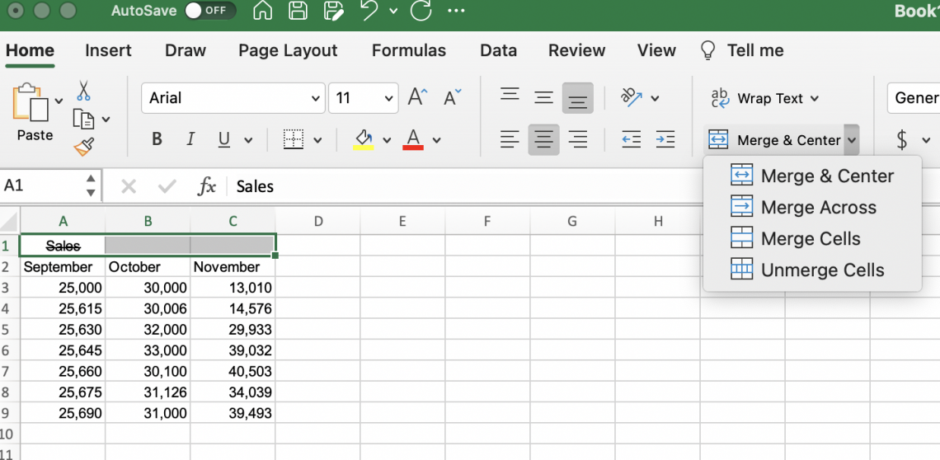This screenshot has width=940, height=460.
Task: Expand the Wrap Text dropdown arrow
Action: (x=815, y=99)
